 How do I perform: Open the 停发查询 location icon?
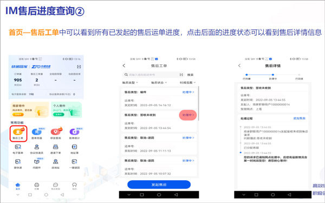(x=56, y=134)
